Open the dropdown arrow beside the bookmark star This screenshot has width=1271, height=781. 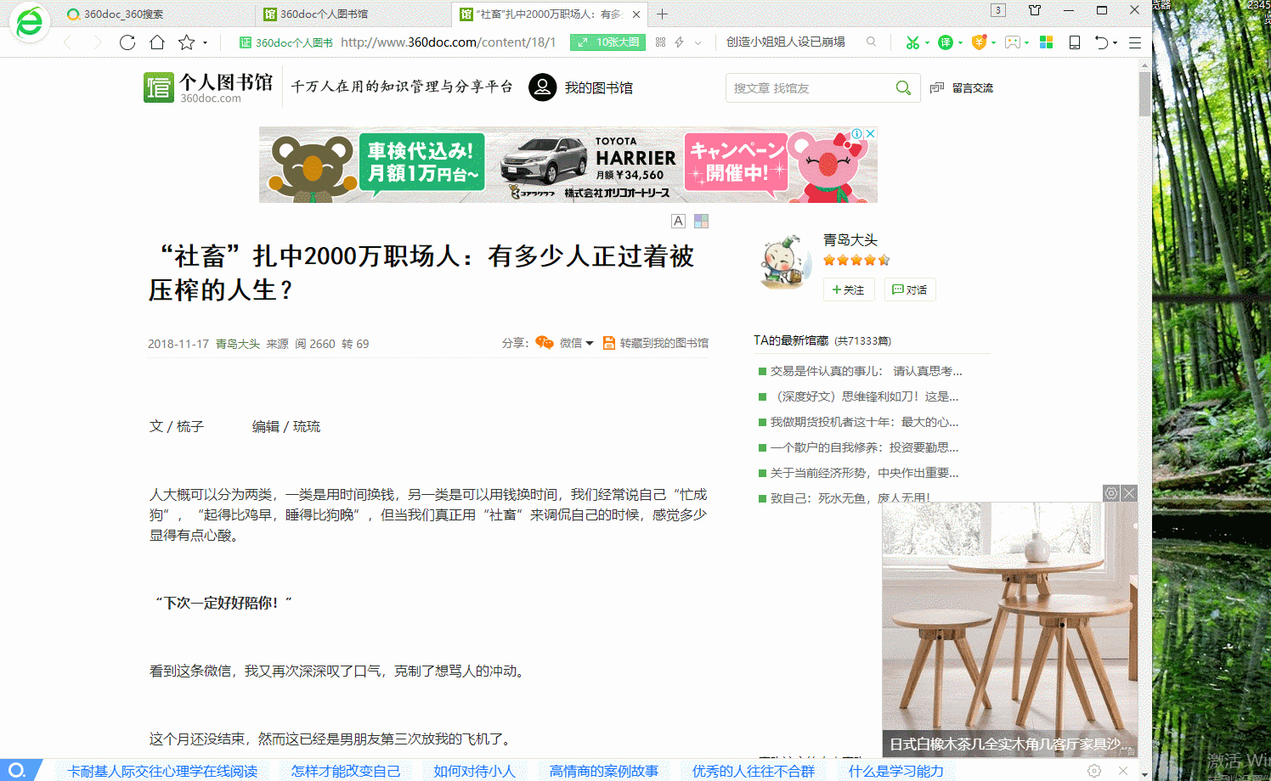(x=205, y=43)
